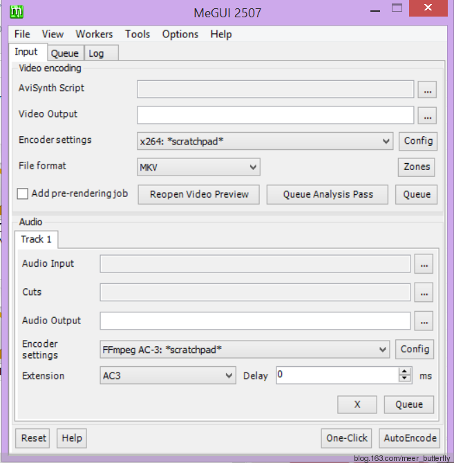Open the Tools menu
Image resolution: width=454 pixels, height=463 pixels.
138,35
